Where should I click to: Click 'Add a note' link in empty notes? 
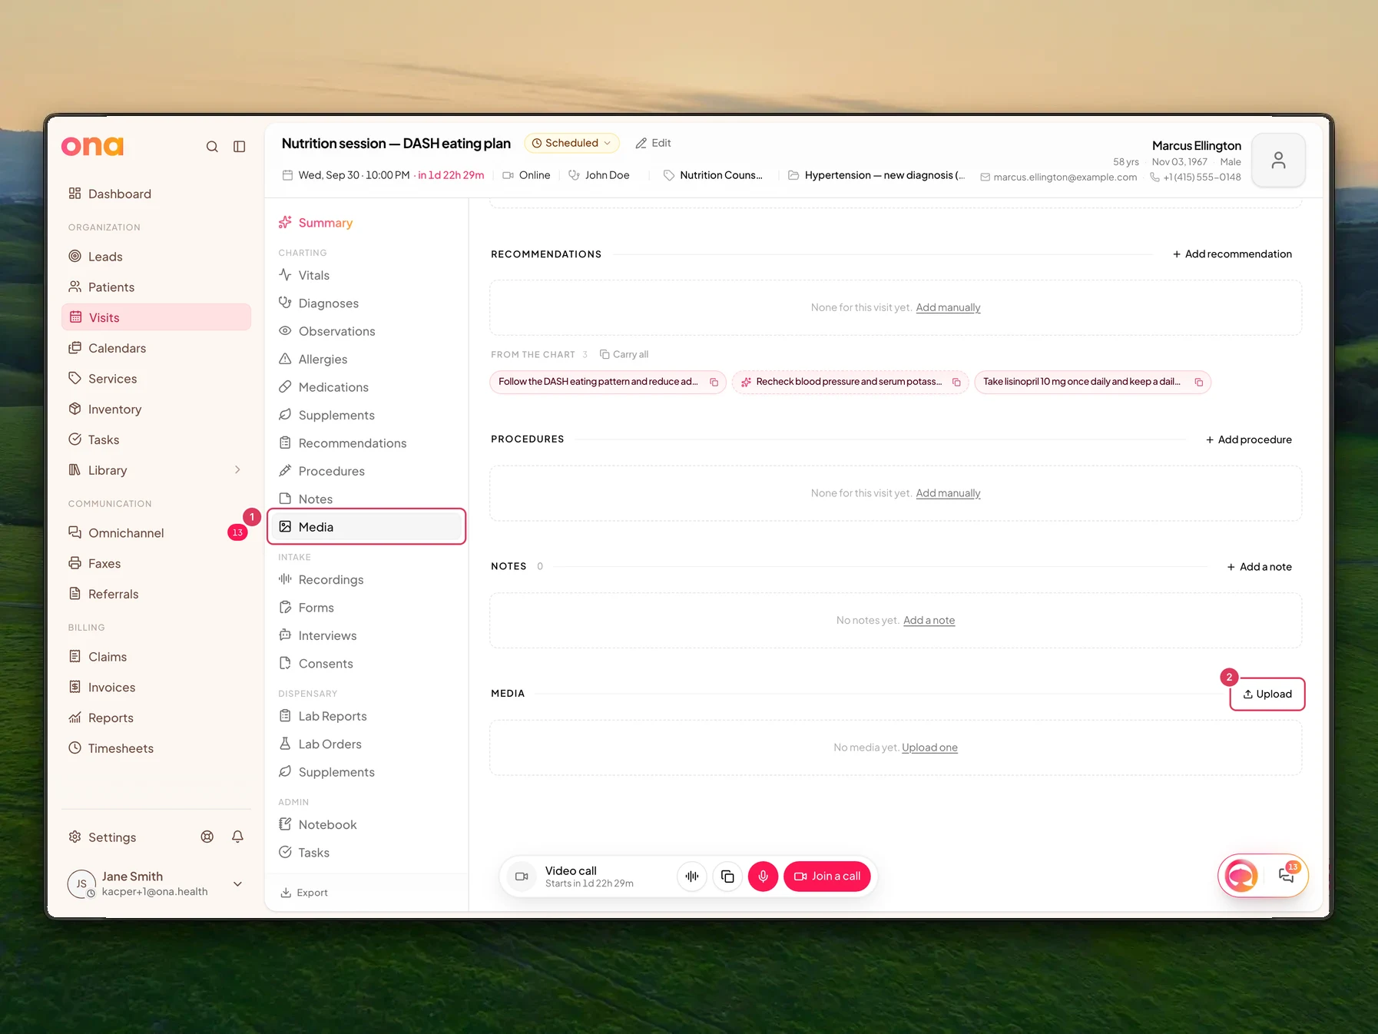coord(929,621)
